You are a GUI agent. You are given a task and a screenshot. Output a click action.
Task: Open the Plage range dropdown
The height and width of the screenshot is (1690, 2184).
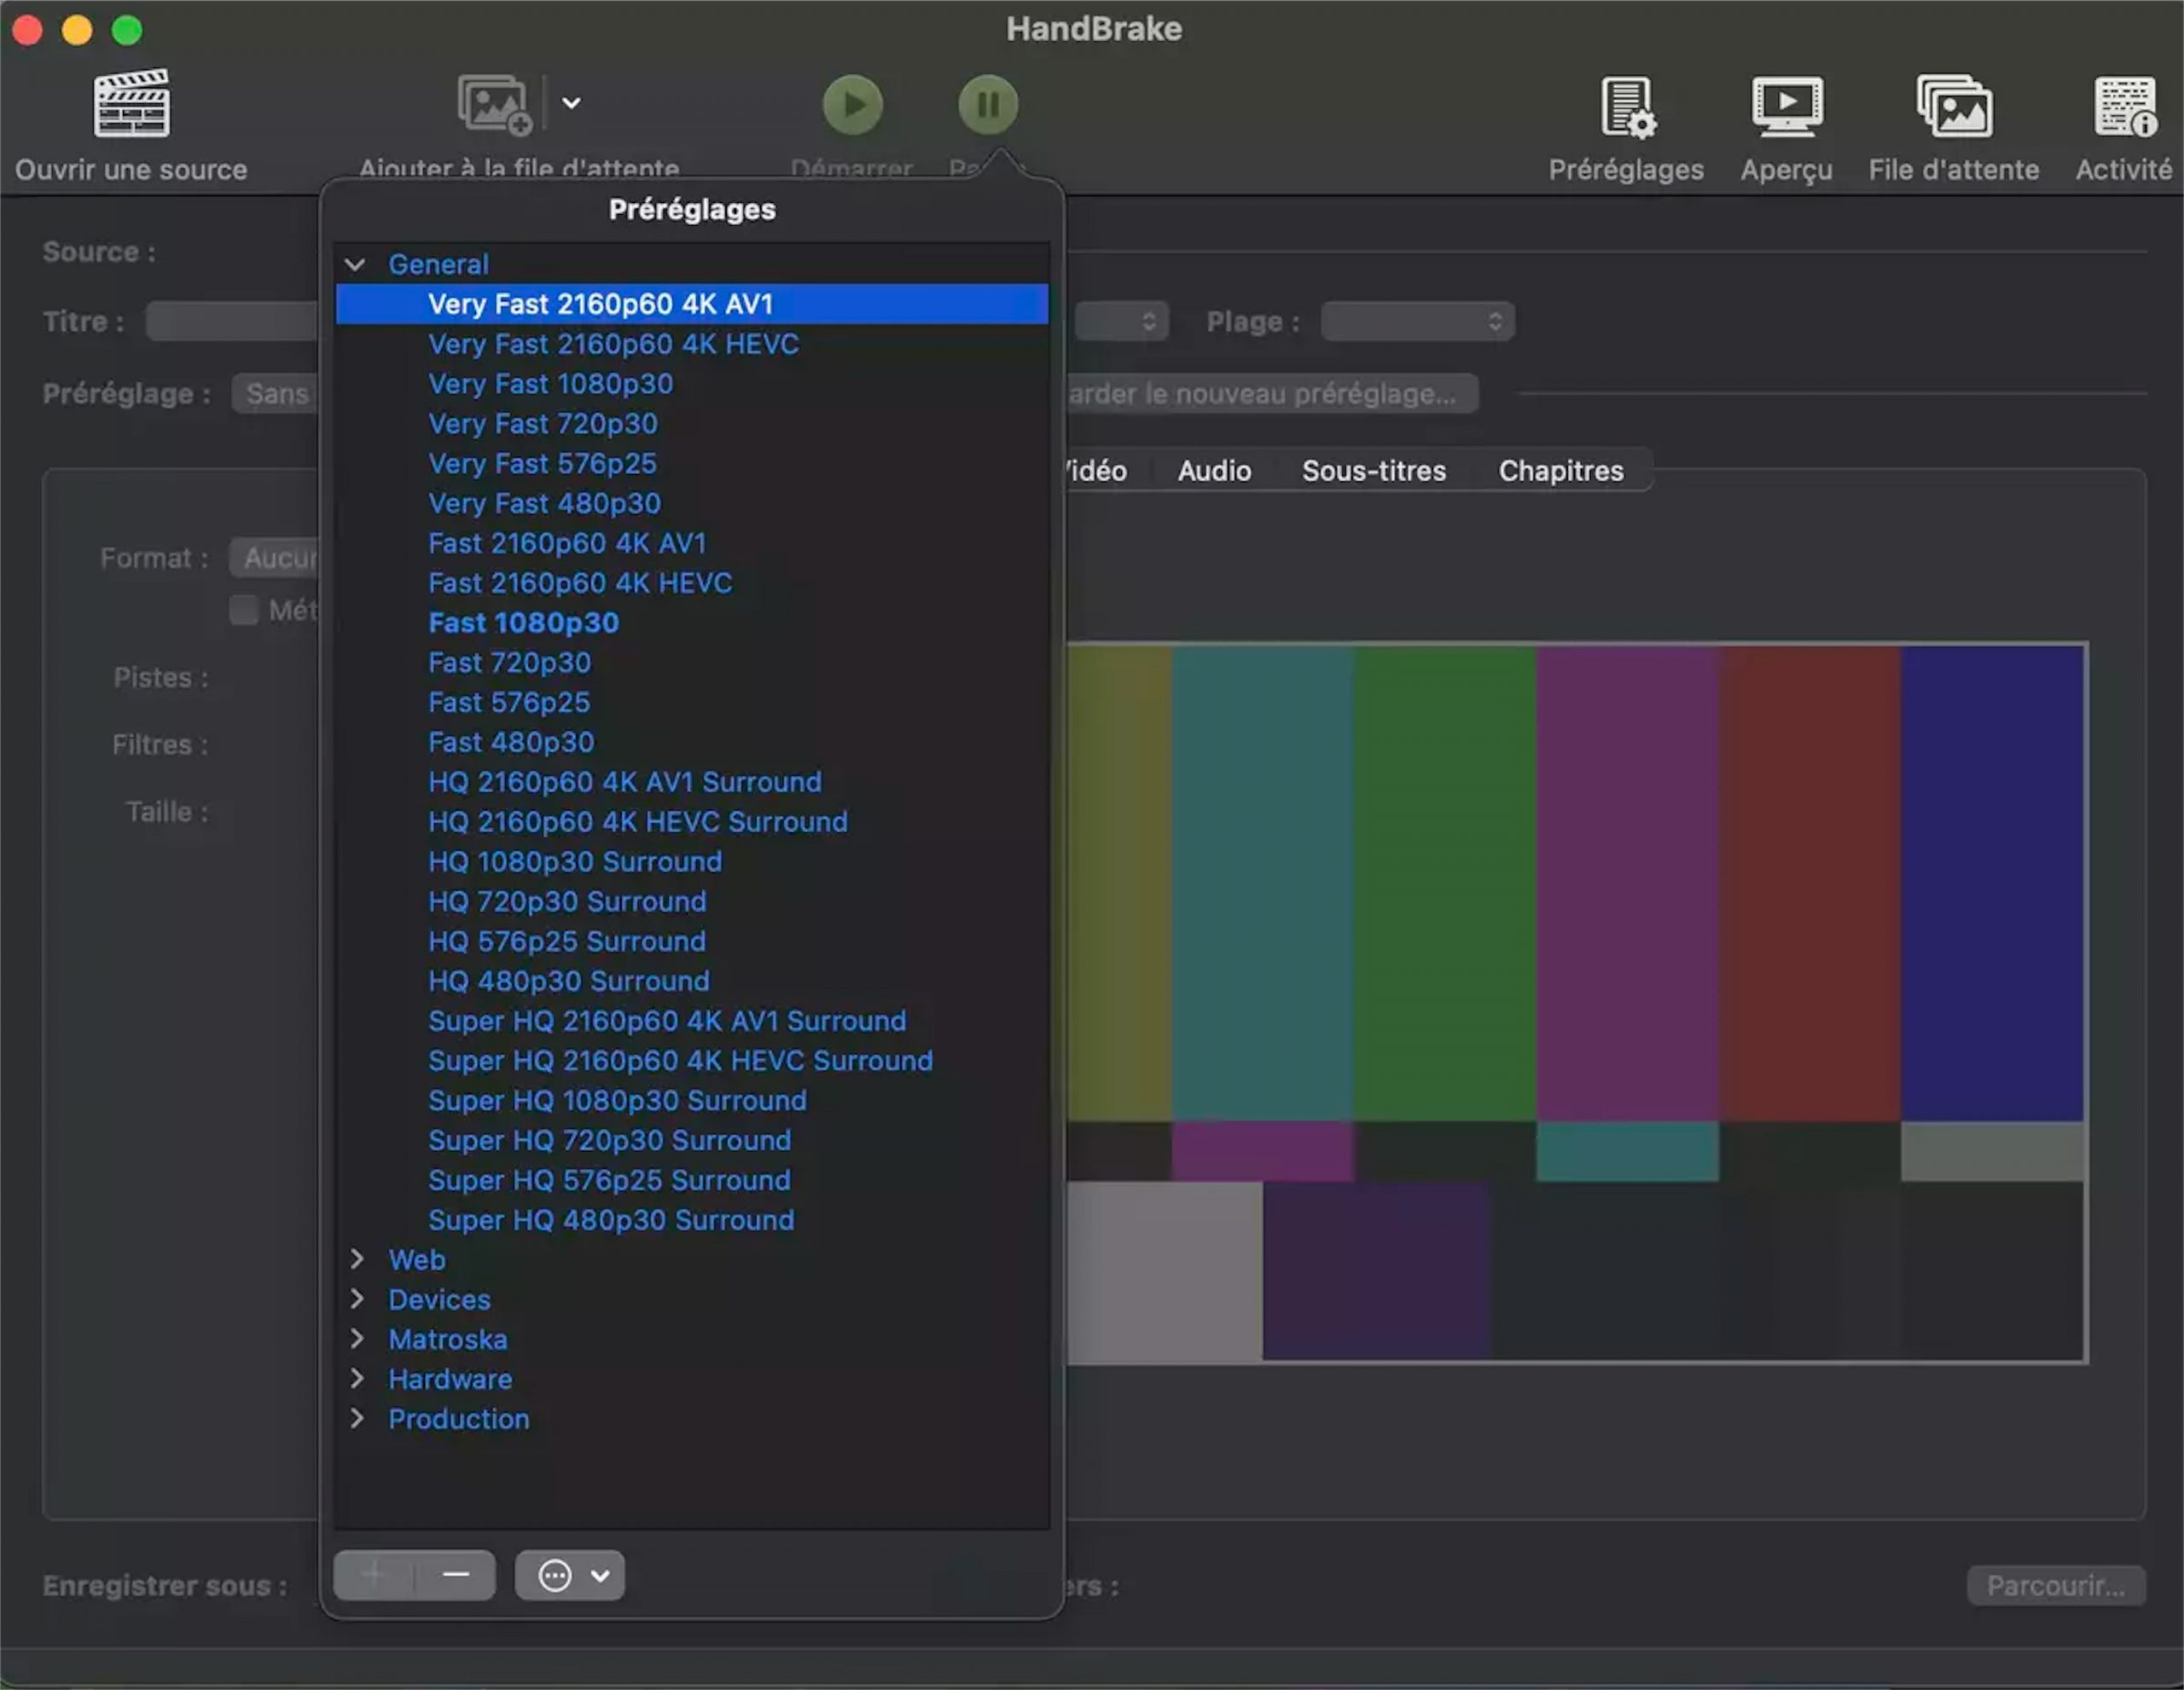click(x=1416, y=321)
